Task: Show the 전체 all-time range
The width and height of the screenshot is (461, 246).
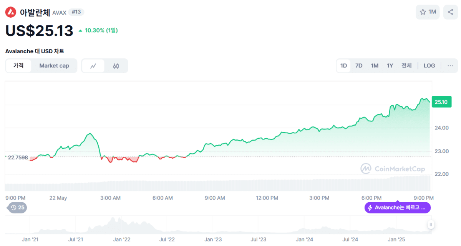Action: tap(406, 66)
